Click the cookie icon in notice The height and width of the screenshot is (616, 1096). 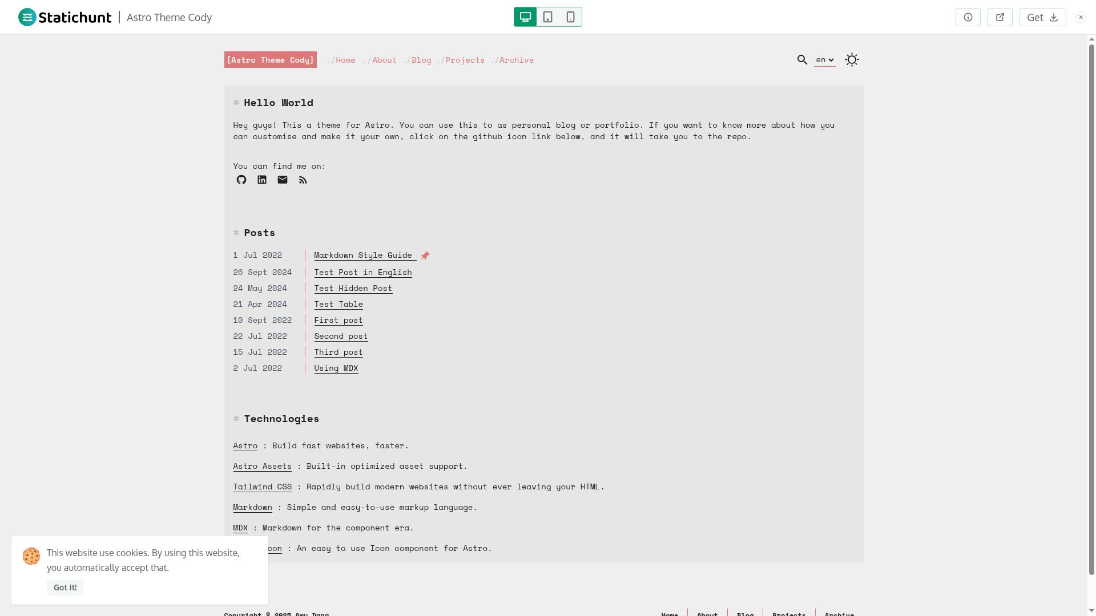click(x=31, y=556)
